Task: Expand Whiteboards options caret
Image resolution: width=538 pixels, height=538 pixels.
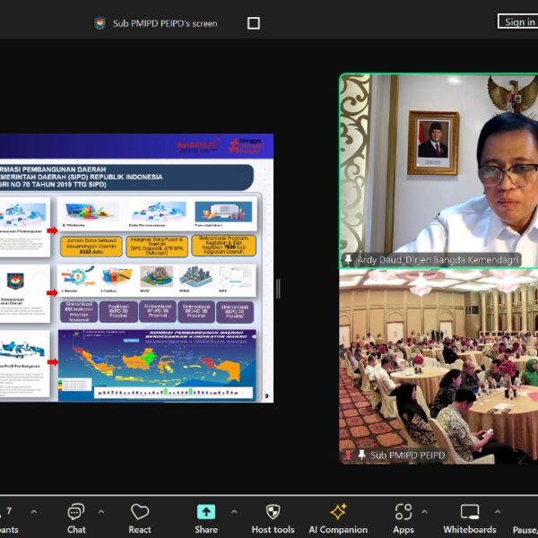Action: point(498,512)
